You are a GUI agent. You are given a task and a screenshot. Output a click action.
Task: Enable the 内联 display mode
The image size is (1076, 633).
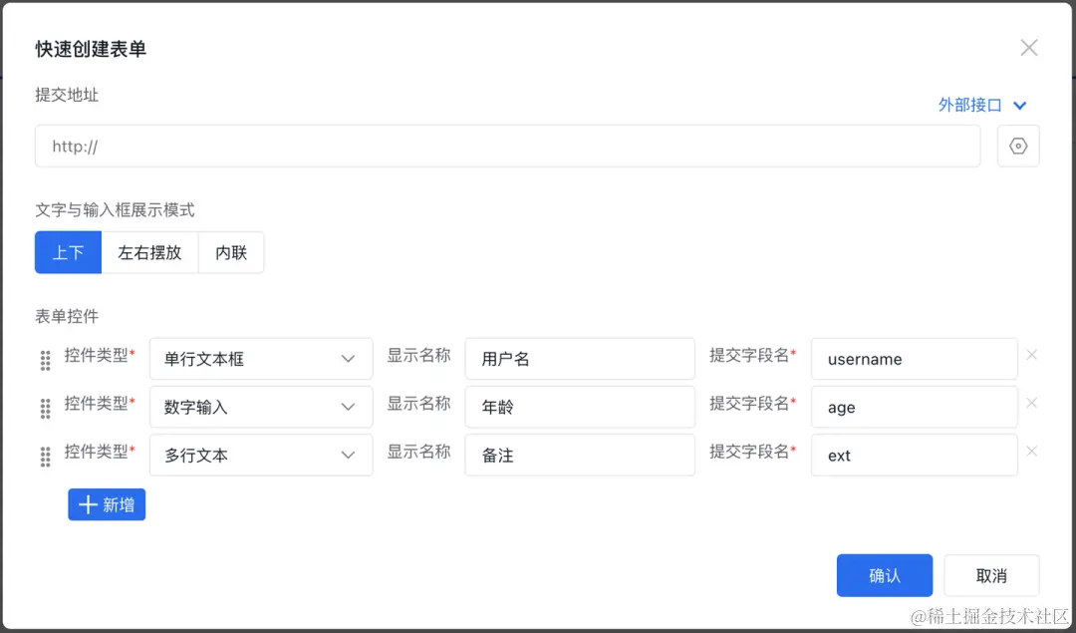(x=230, y=252)
